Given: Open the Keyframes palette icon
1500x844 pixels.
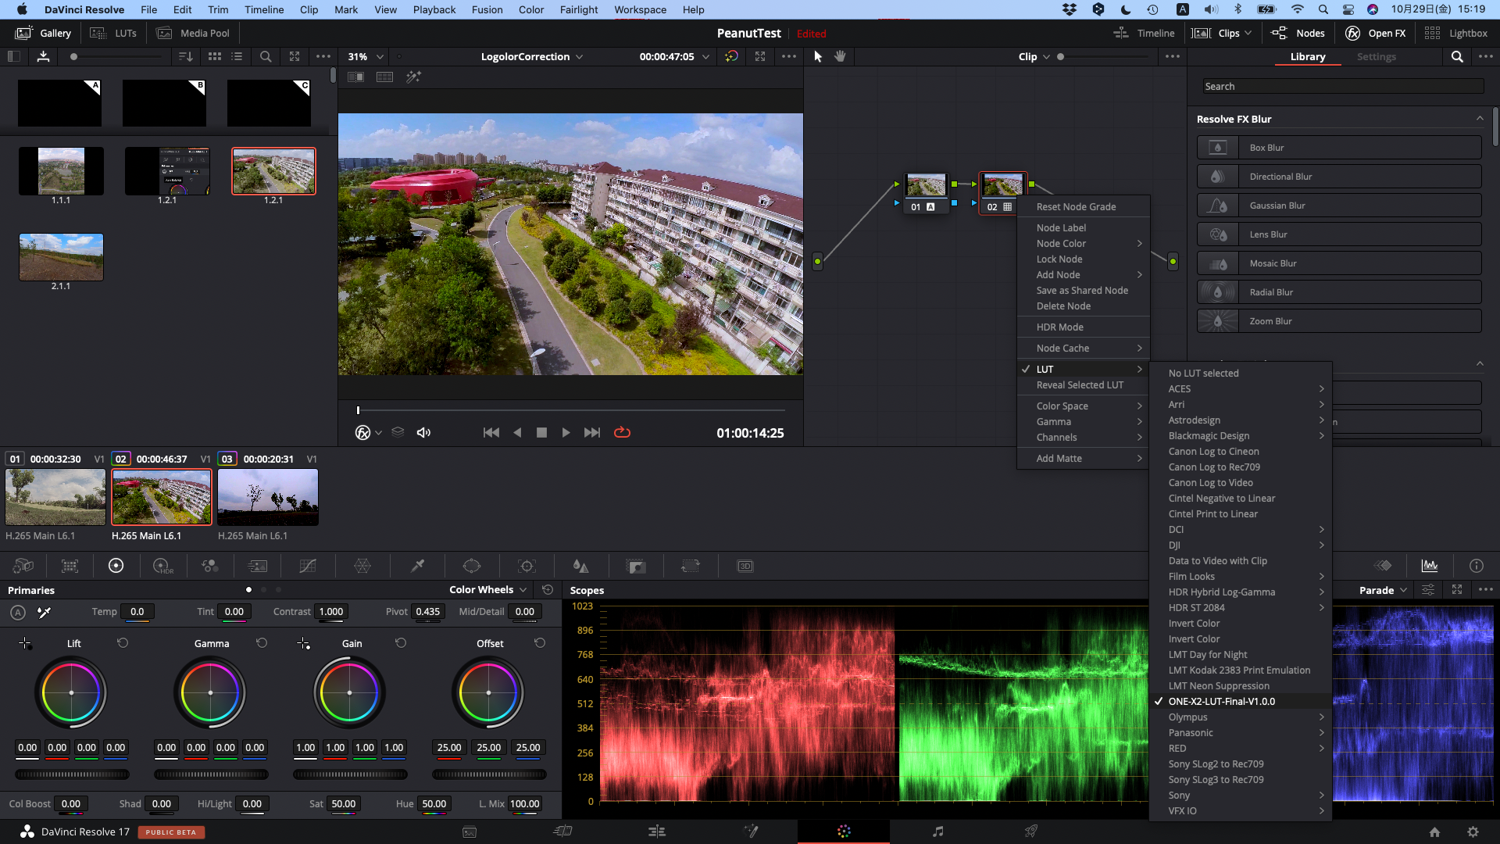Looking at the screenshot, I should [1383, 566].
